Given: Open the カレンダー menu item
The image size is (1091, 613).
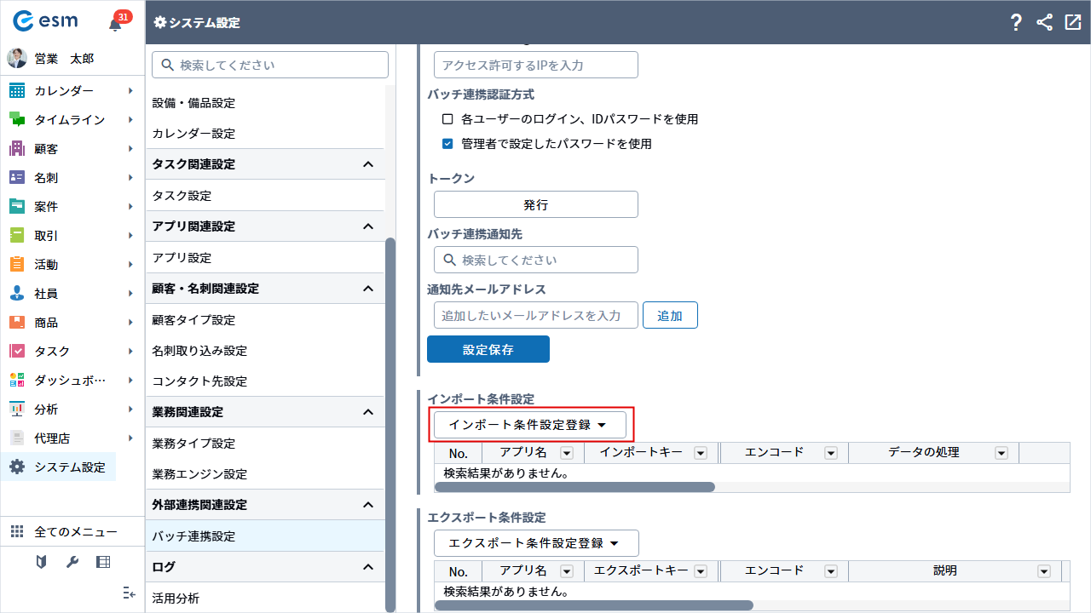Looking at the screenshot, I should (x=64, y=91).
